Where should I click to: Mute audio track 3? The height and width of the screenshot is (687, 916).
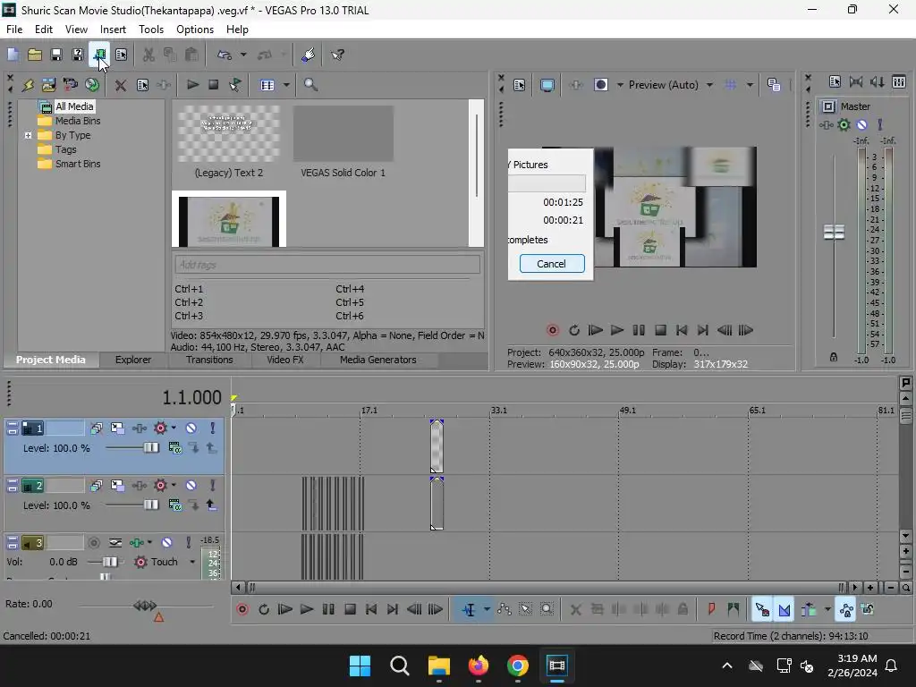point(166,543)
